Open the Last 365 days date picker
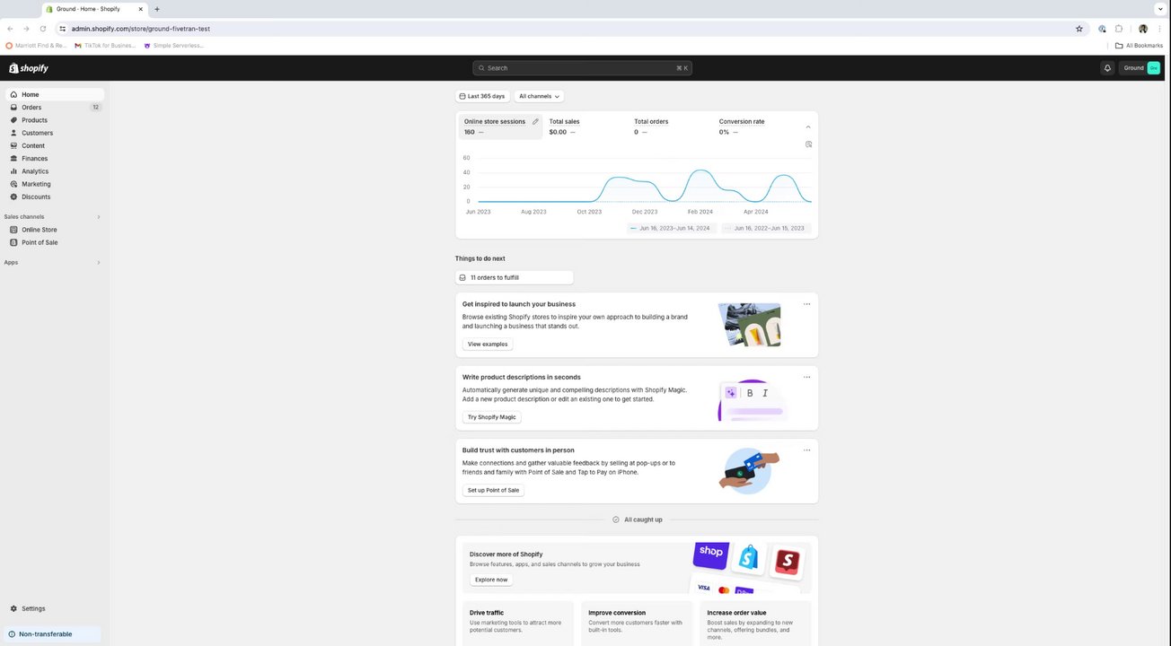Image resolution: width=1171 pixels, height=646 pixels. coord(482,96)
